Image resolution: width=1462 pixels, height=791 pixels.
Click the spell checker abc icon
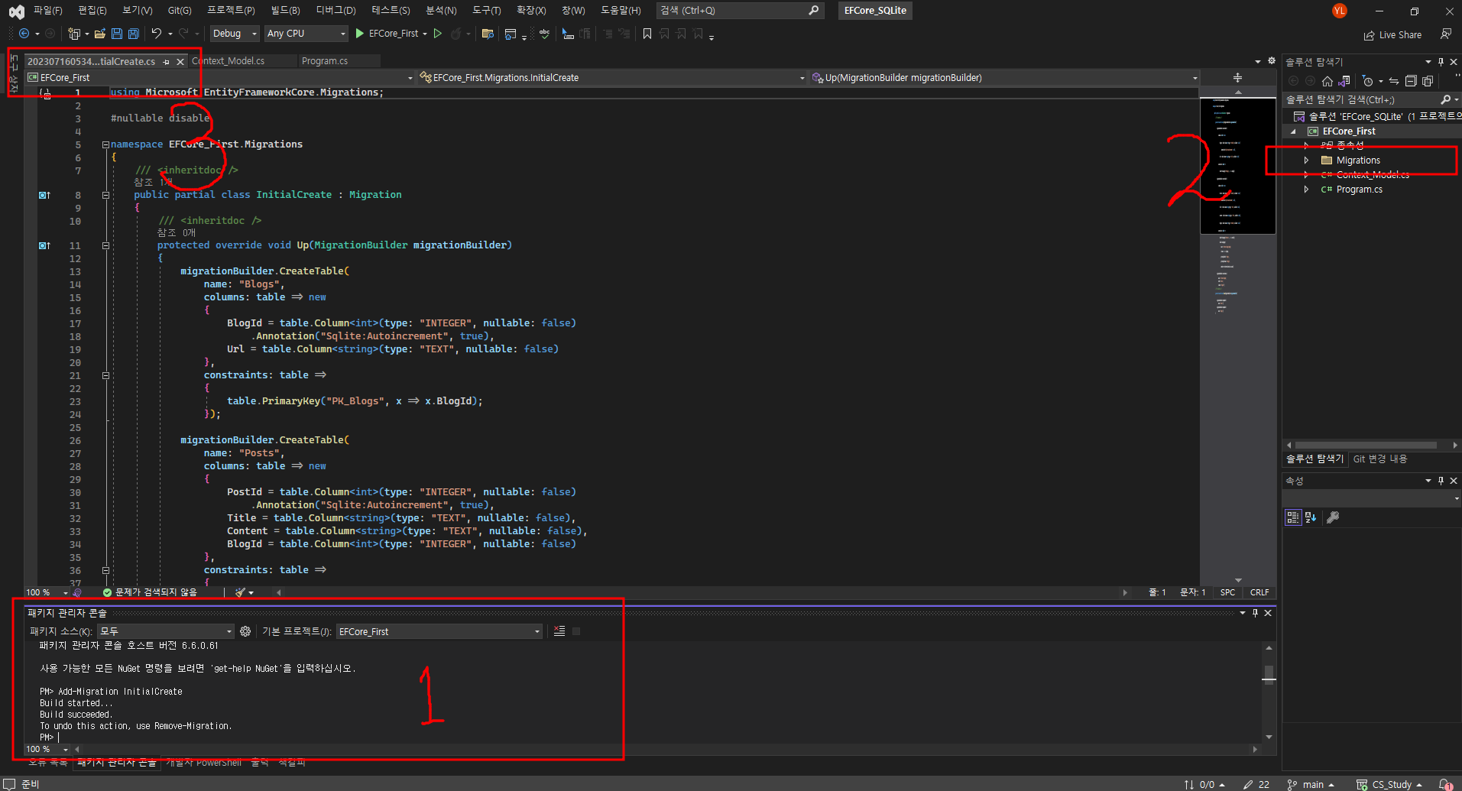544,34
